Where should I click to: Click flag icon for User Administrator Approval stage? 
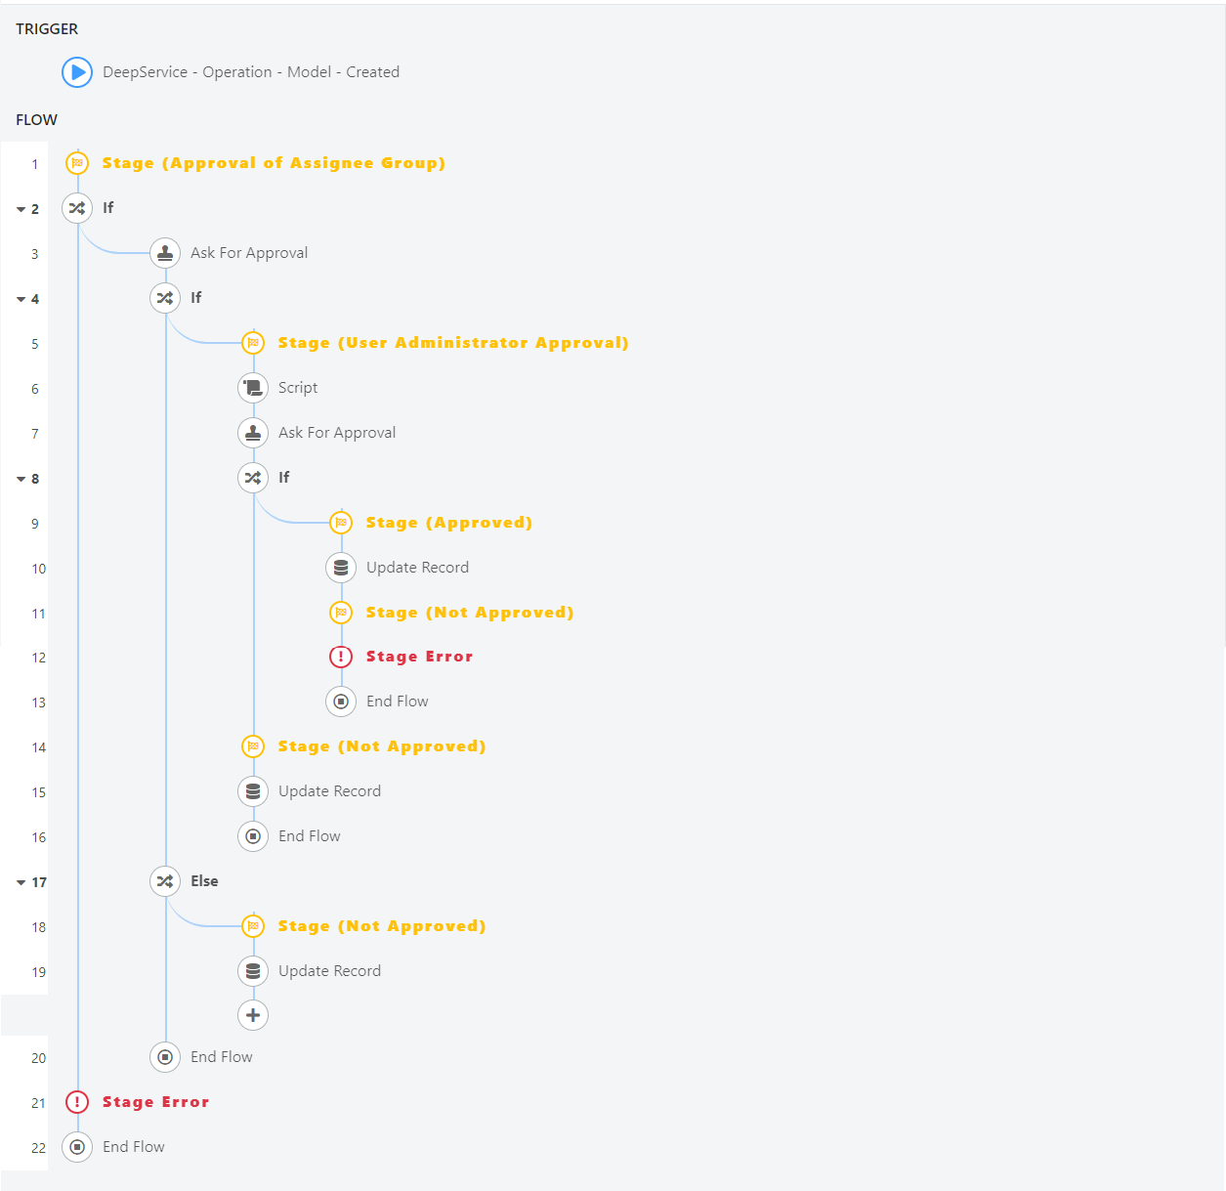tap(253, 343)
